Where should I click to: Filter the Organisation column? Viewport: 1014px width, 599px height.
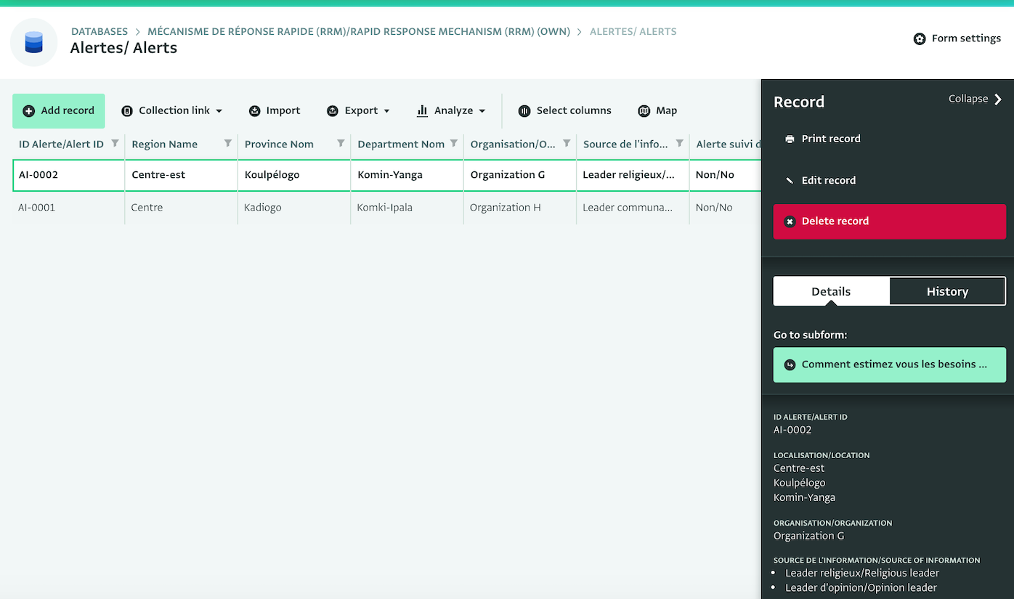(x=567, y=143)
